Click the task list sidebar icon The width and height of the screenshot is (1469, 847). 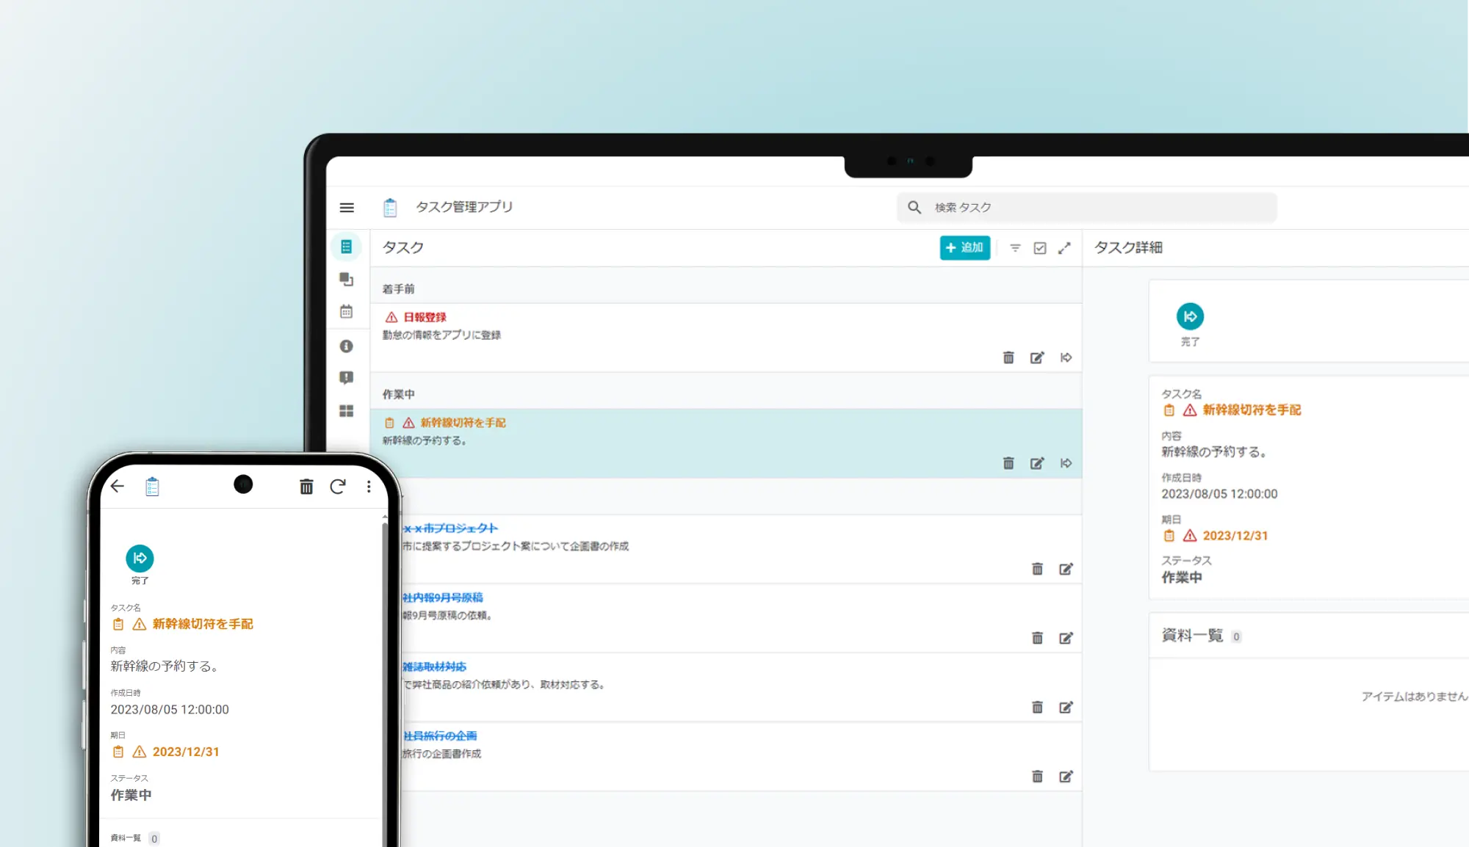pyautogui.click(x=346, y=247)
